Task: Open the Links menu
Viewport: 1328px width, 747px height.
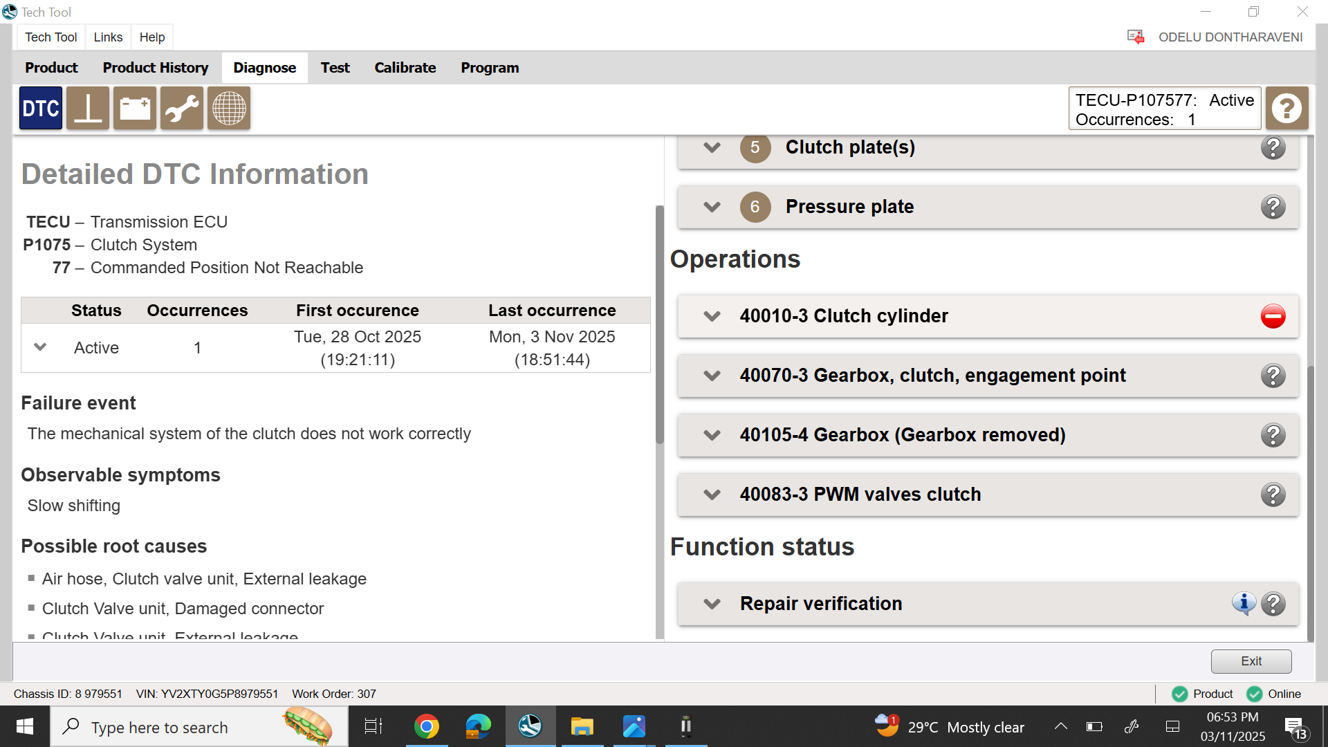Action: [x=108, y=37]
